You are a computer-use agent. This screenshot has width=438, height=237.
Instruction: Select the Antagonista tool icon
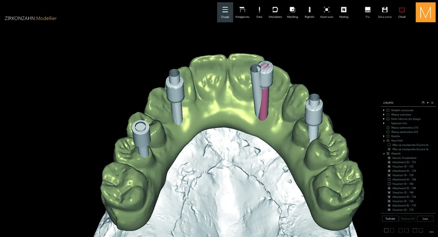click(242, 12)
